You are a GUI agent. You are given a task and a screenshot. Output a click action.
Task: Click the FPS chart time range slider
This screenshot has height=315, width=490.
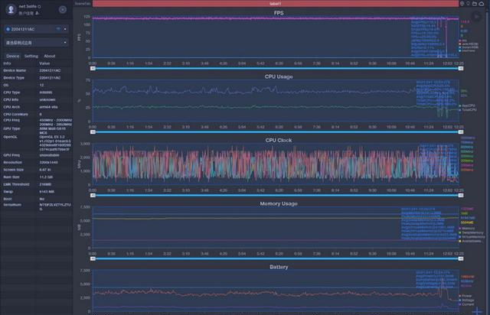point(274,68)
